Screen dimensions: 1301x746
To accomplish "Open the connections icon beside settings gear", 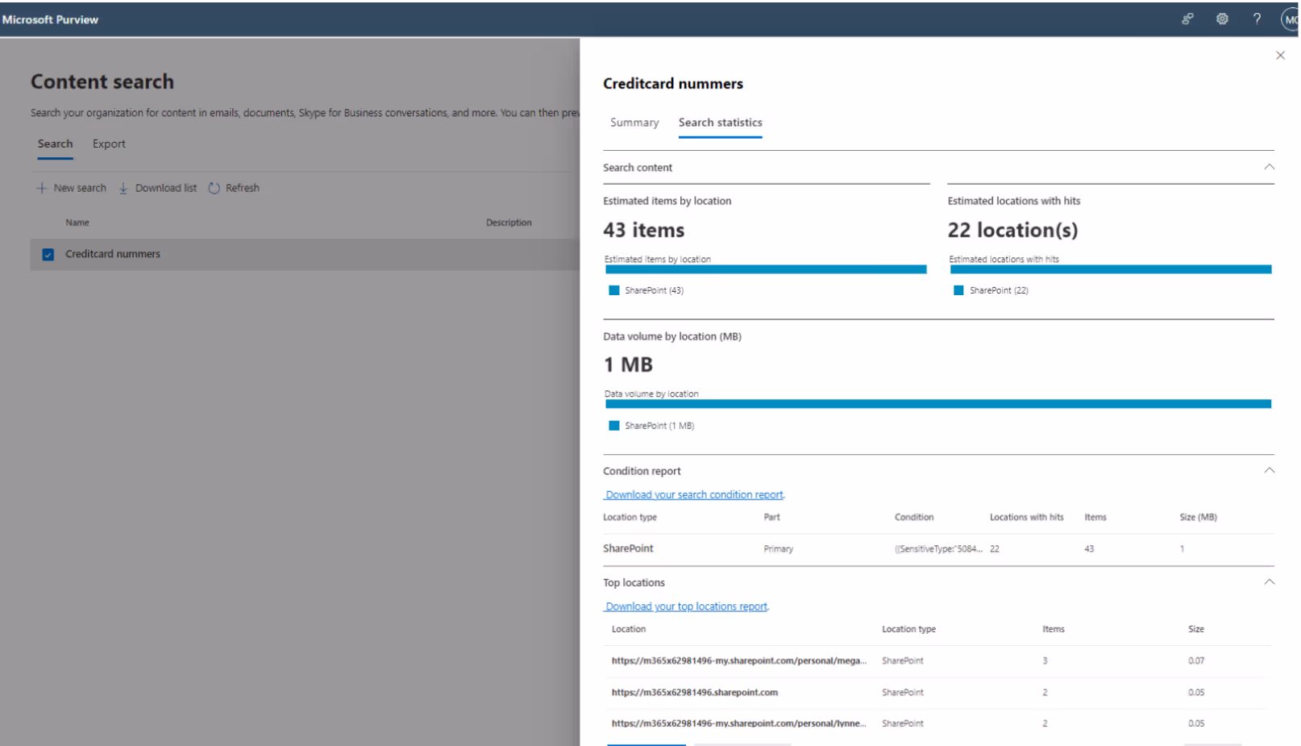I will 1187,19.
